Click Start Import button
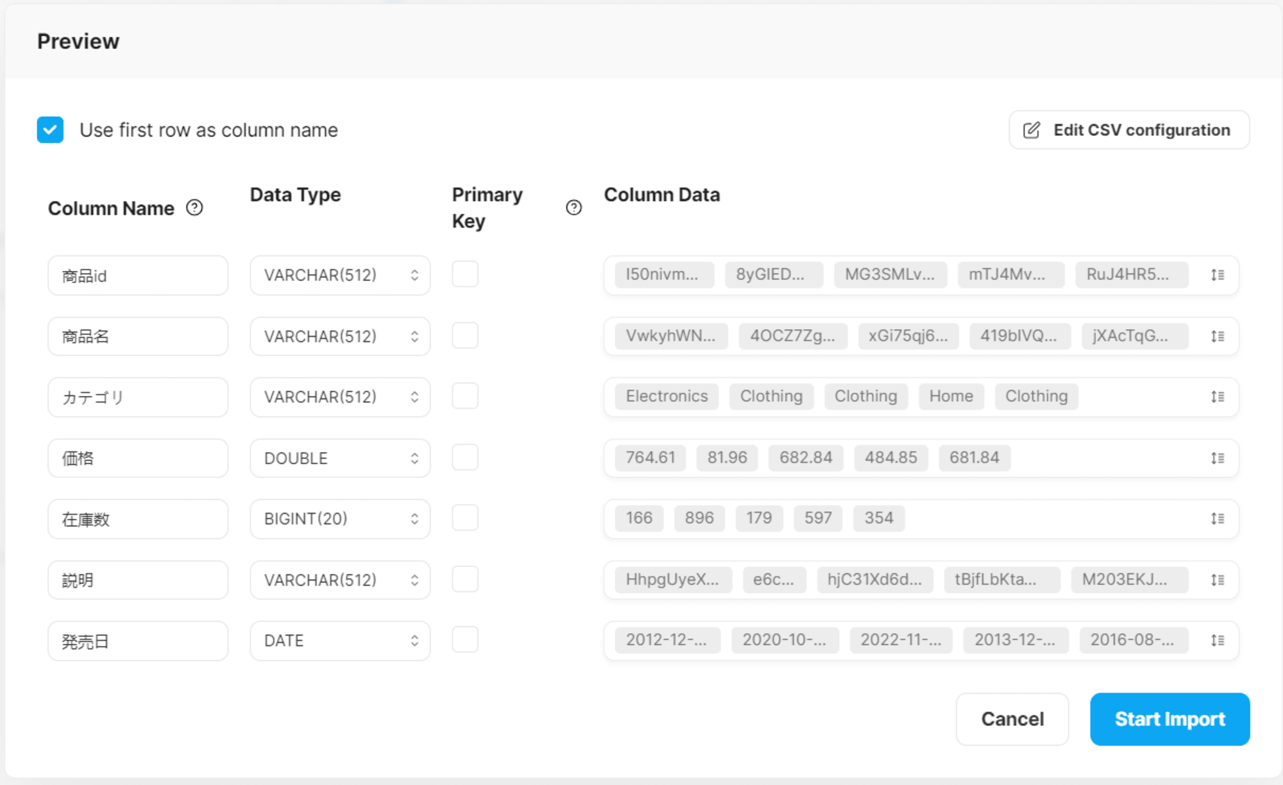This screenshot has width=1283, height=785. pos(1169,718)
